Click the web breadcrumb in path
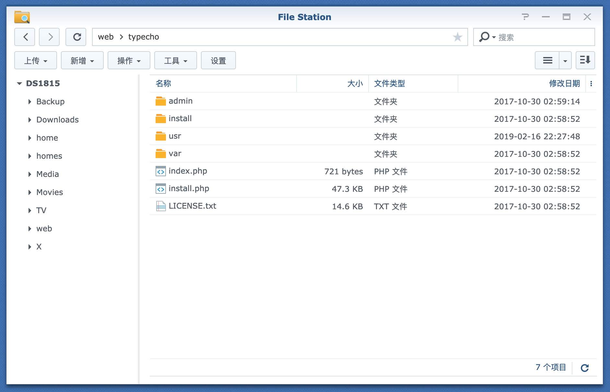The height and width of the screenshot is (392, 610). point(106,37)
